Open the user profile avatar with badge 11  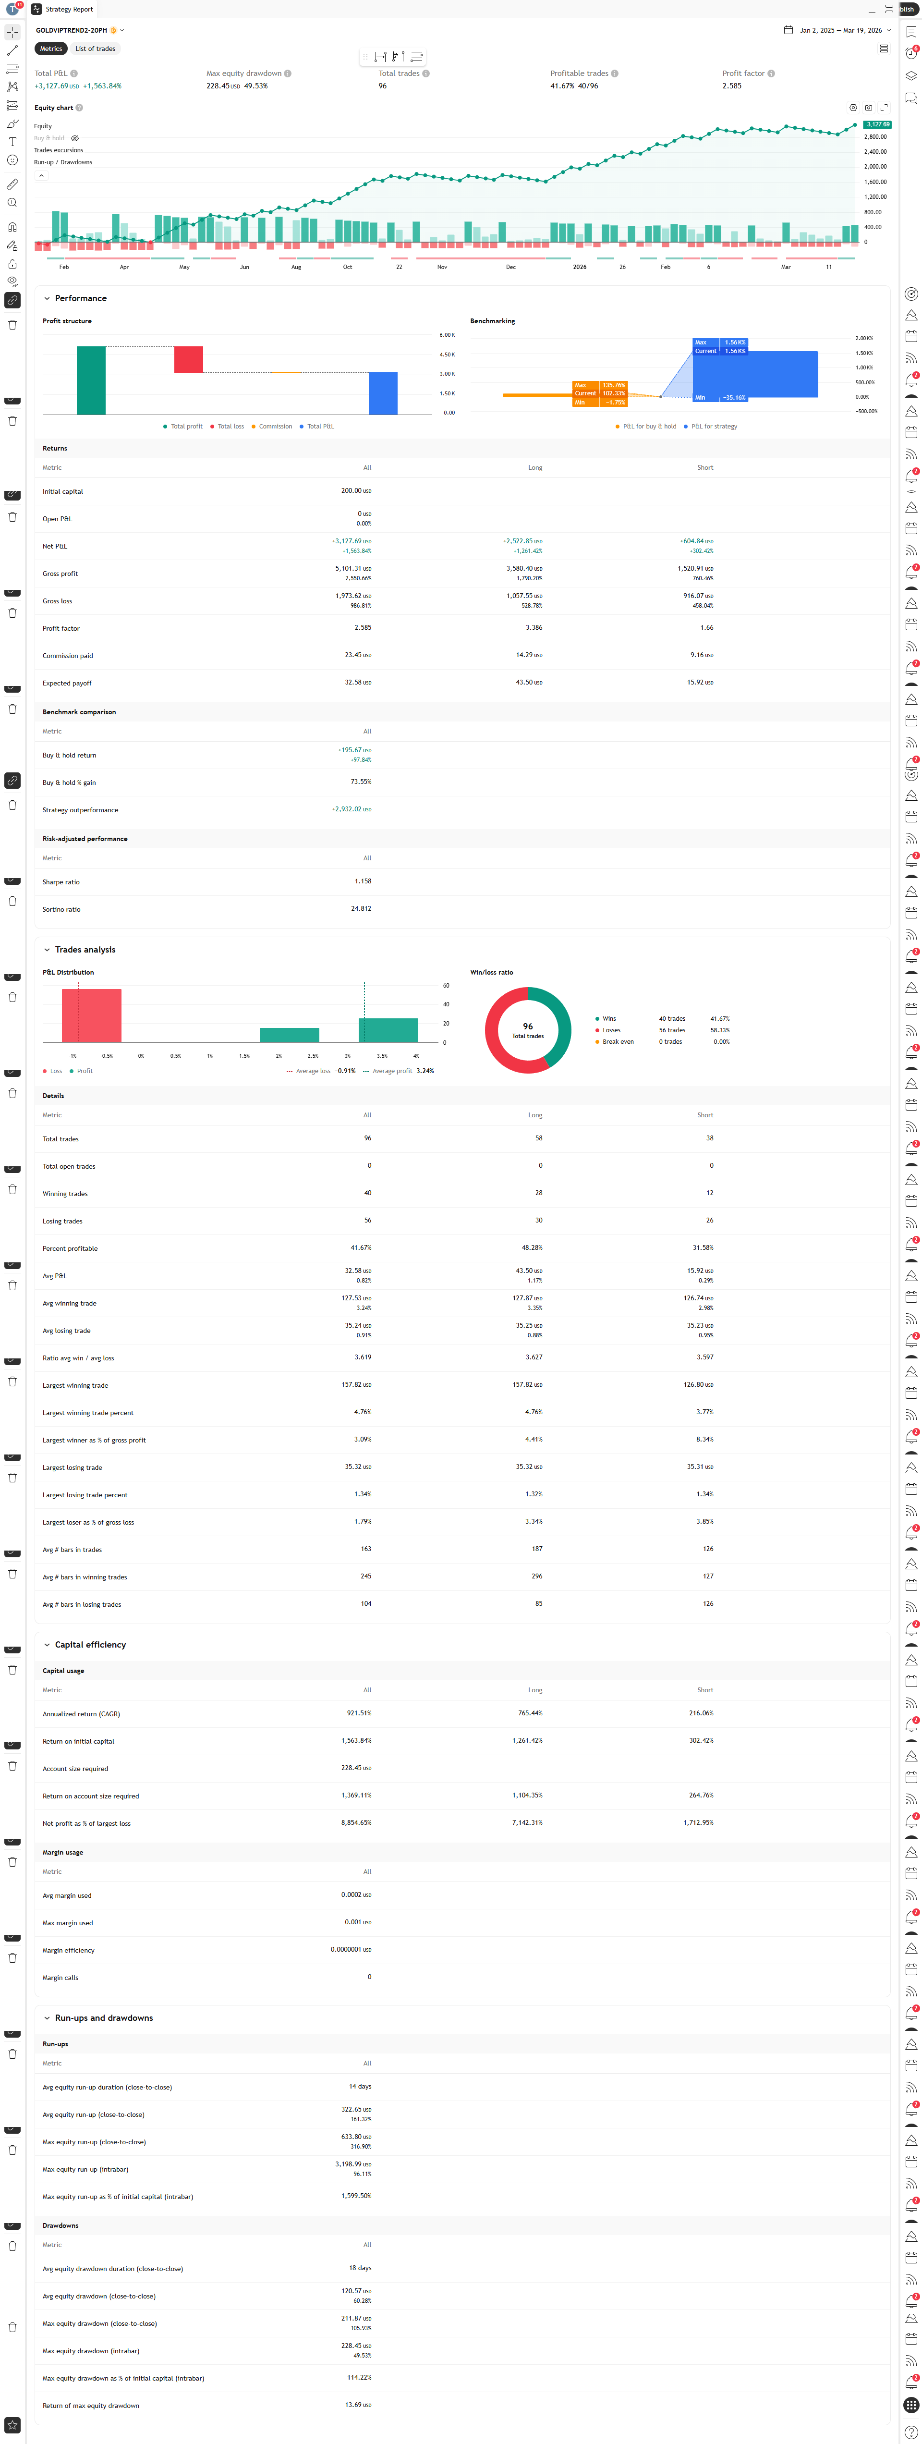coord(13,9)
